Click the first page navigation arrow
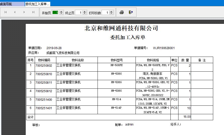This screenshot has width=224, height=135. click(x=6, y=12)
